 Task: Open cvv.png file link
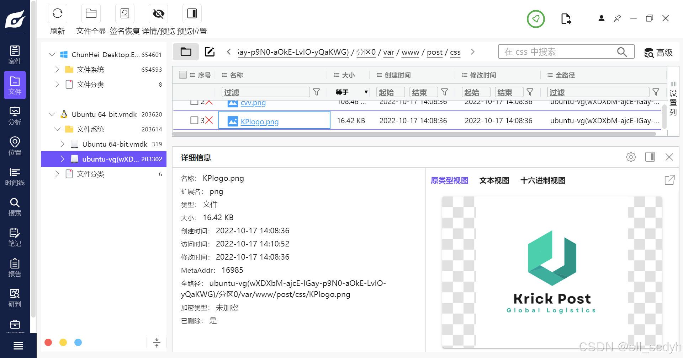tap(253, 103)
